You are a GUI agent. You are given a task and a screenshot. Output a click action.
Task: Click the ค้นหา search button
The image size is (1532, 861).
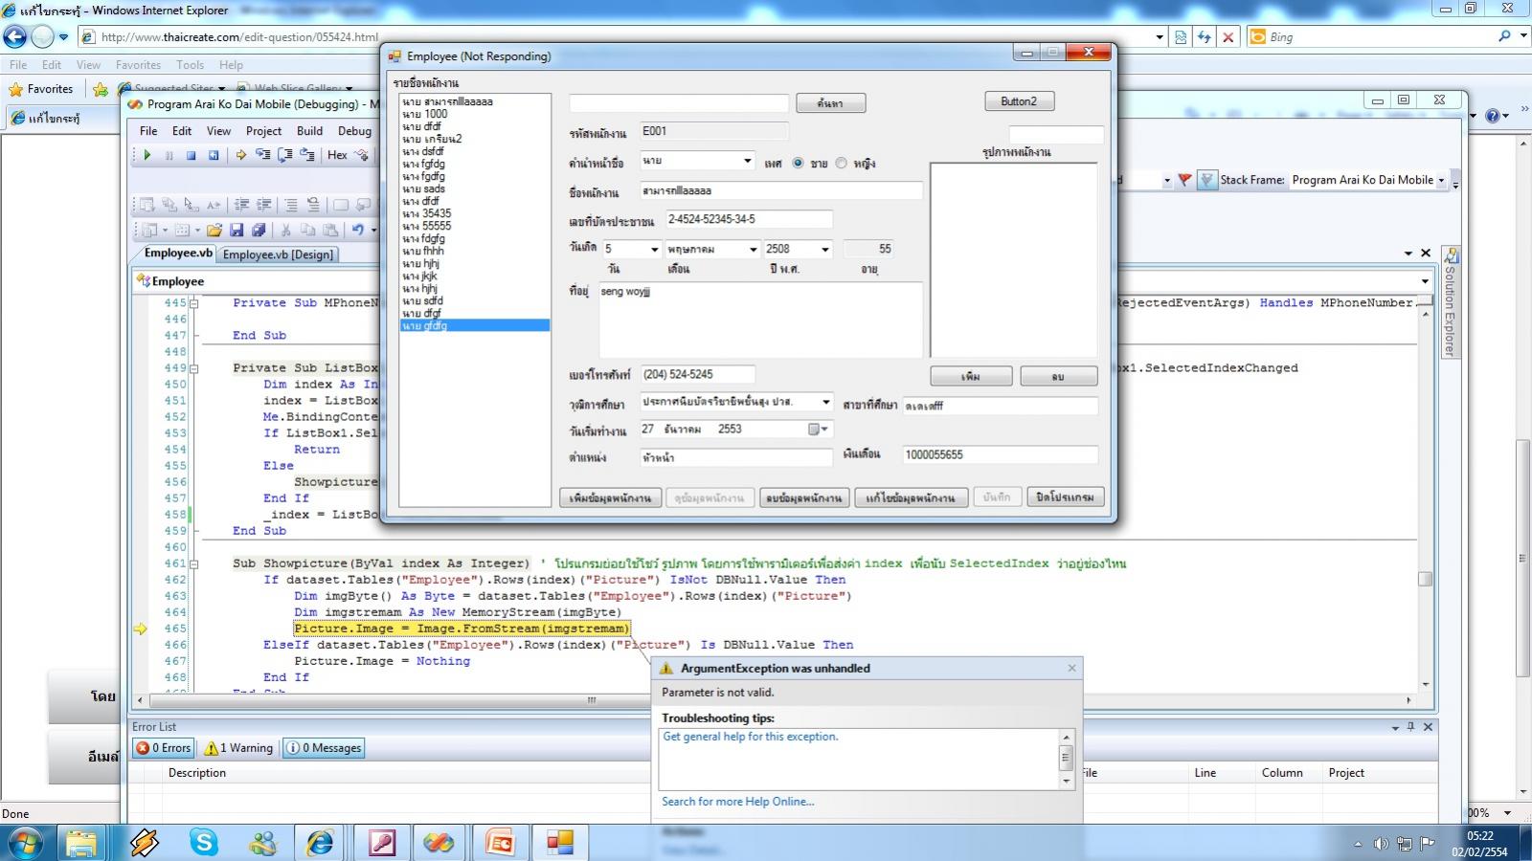(830, 103)
